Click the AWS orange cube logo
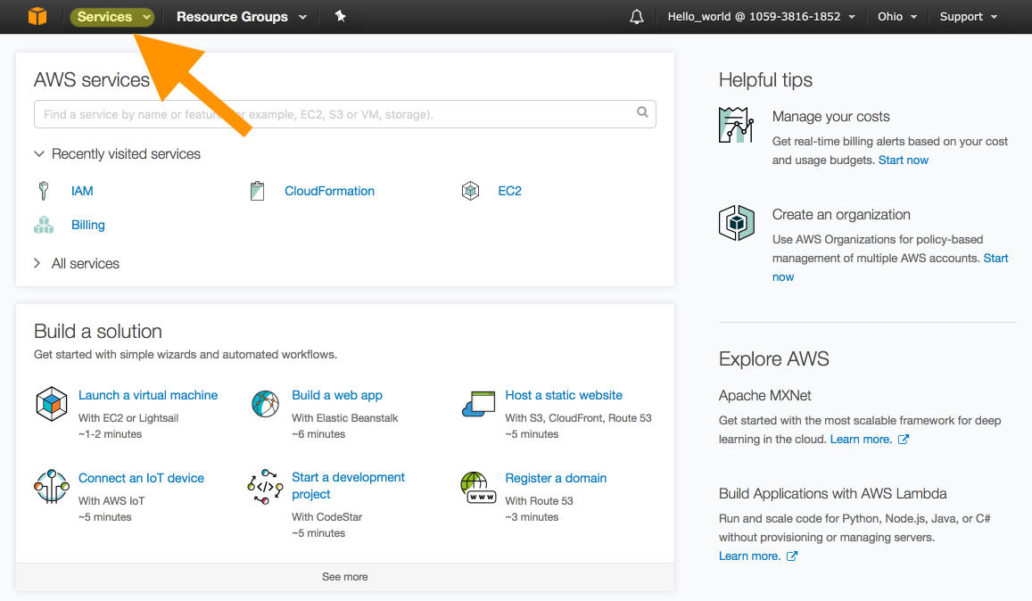 pos(37,16)
